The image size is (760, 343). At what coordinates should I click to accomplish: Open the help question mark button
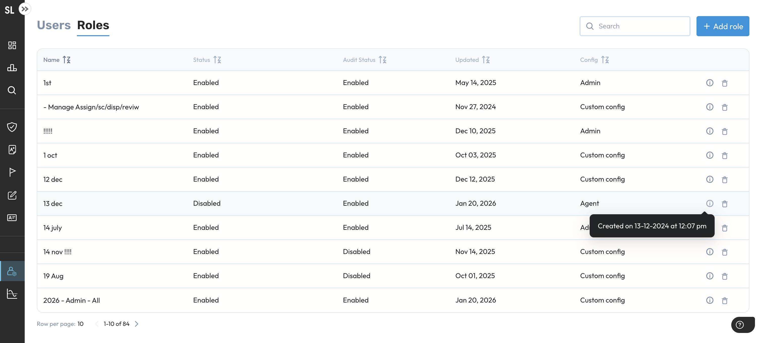click(739, 325)
